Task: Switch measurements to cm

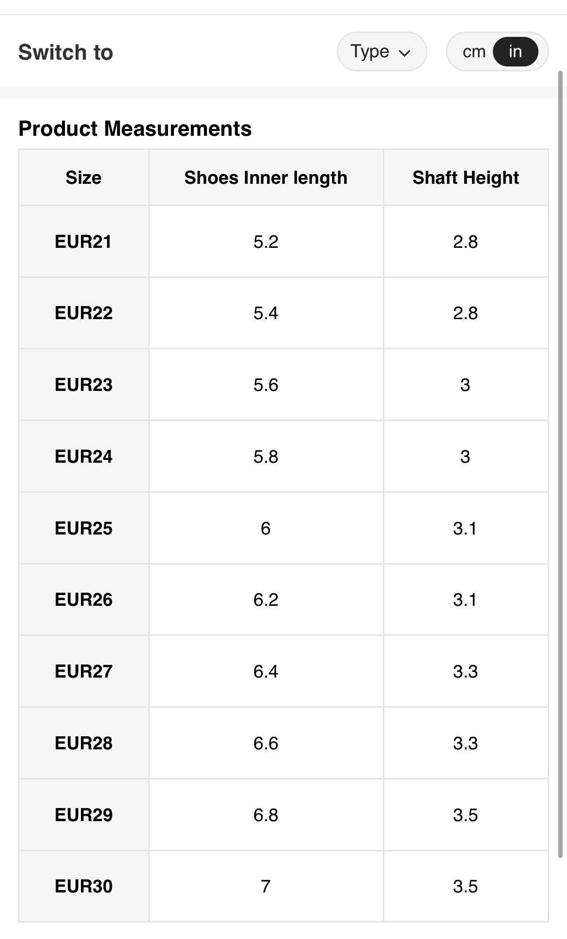Action: pyautogui.click(x=473, y=51)
